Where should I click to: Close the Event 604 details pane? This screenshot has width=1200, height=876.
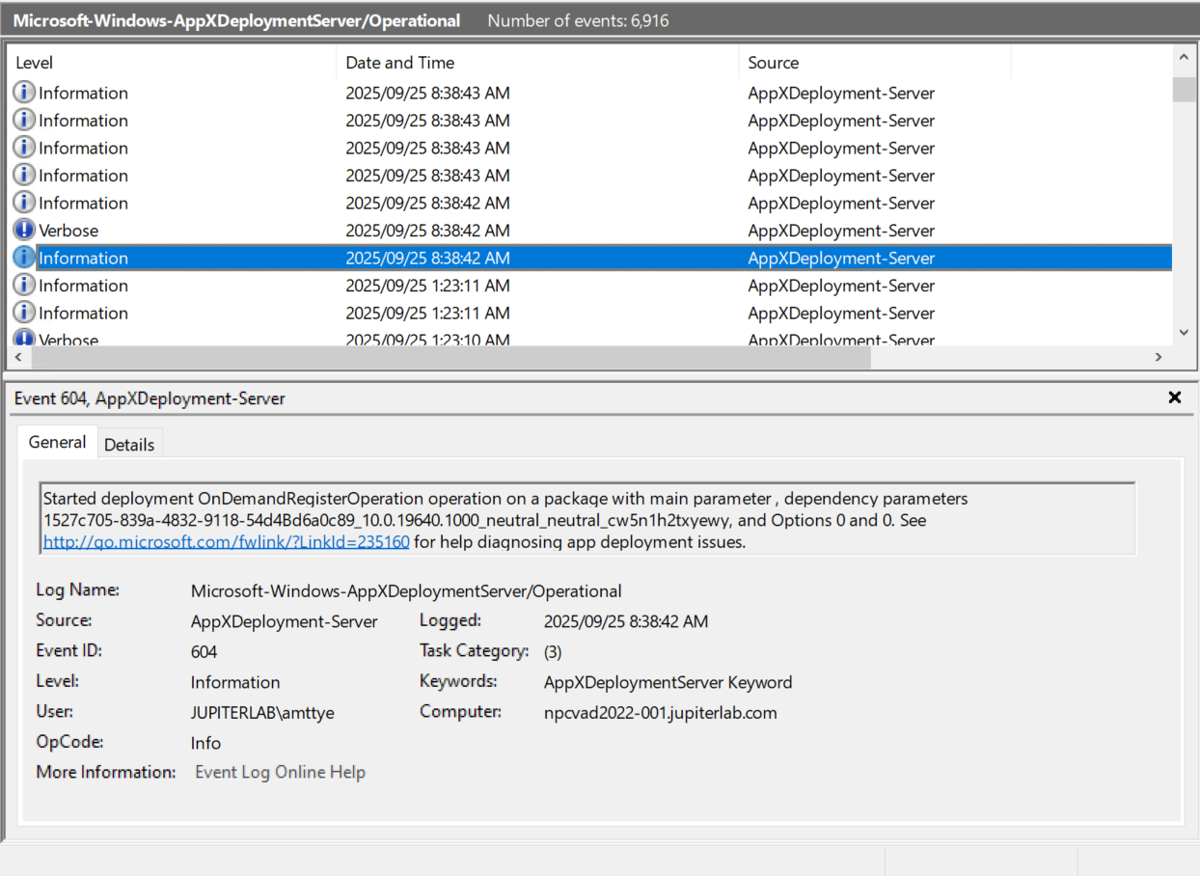[x=1175, y=397]
